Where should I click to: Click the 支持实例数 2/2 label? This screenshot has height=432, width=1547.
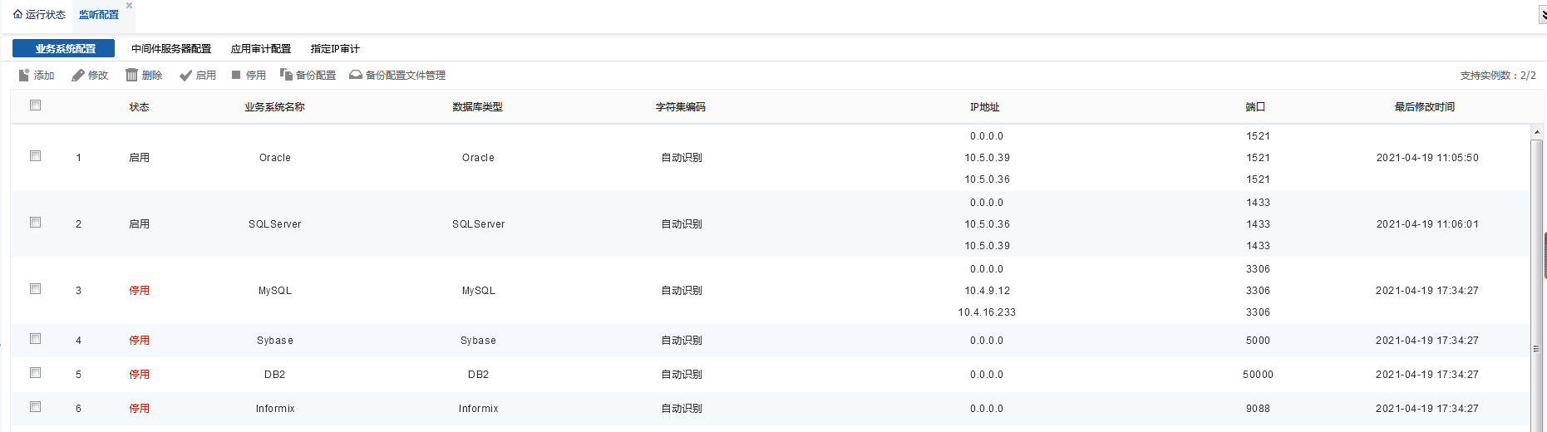[1498, 76]
